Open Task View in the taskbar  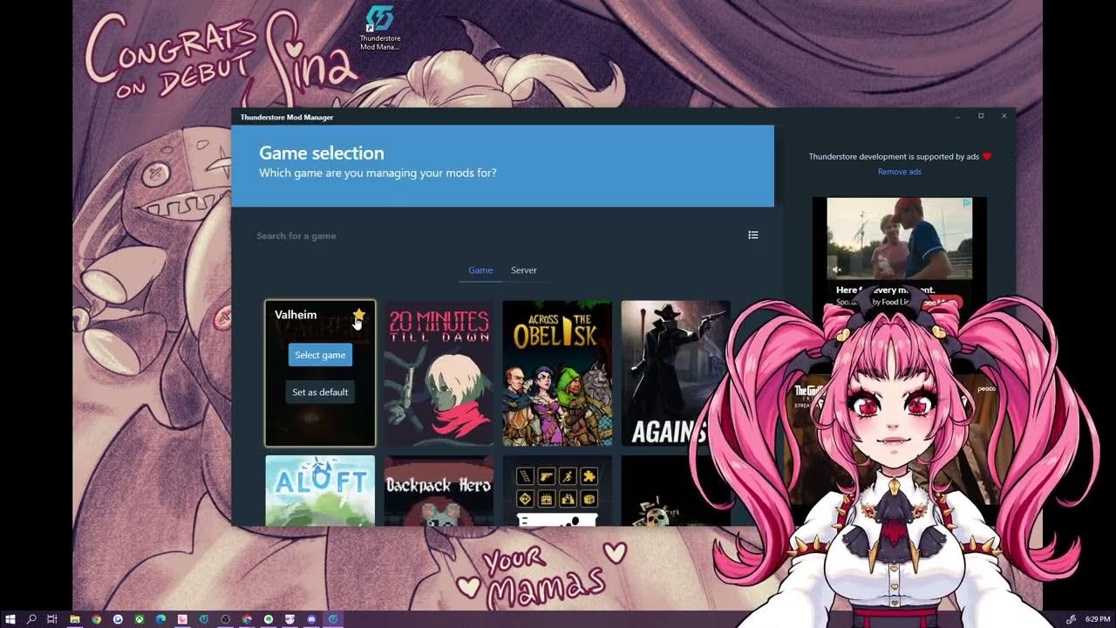click(x=52, y=619)
